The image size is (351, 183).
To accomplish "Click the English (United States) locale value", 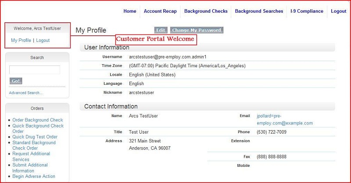I will pyautogui.click(x=152, y=75).
